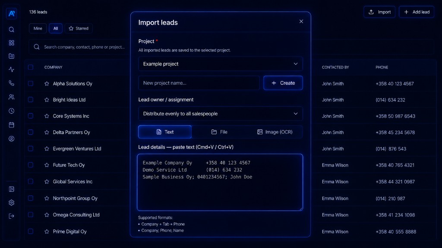This screenshot has height=248, width=442.
Task: Click the Add lead button
Action: coord(417,12)
